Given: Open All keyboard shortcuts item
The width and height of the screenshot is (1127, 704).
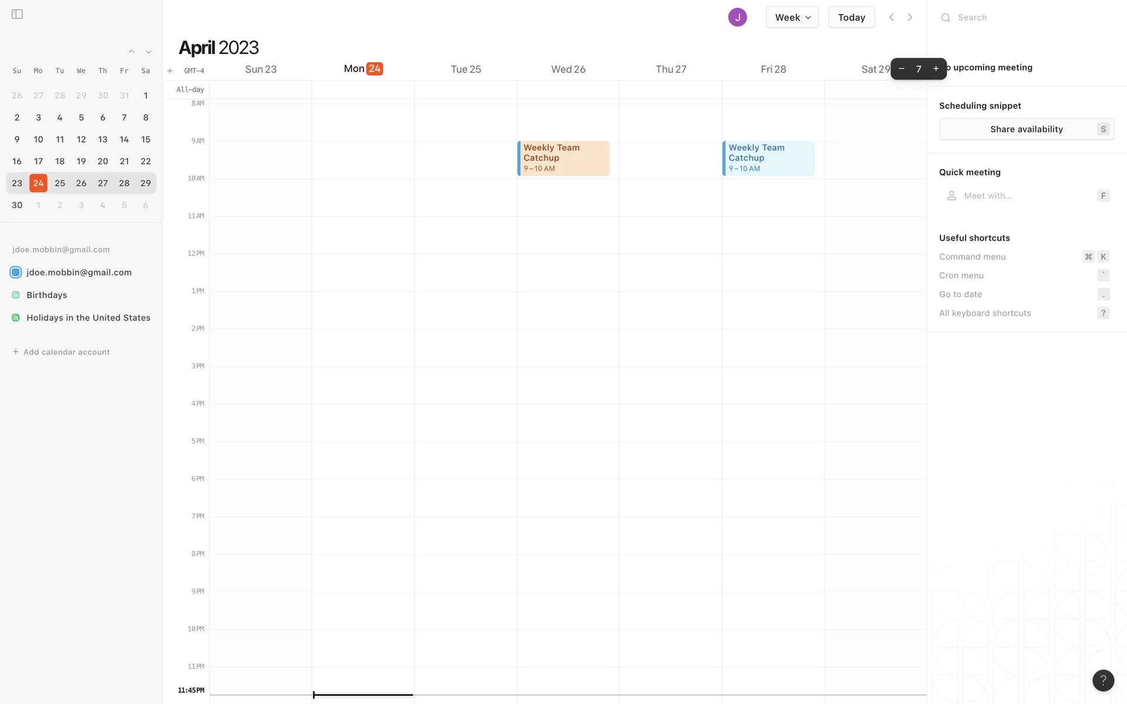Looking at the screenshot, I should pos(984,313).
